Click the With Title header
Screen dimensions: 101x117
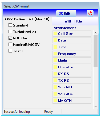pyautogui.click(x=75, y=21)
